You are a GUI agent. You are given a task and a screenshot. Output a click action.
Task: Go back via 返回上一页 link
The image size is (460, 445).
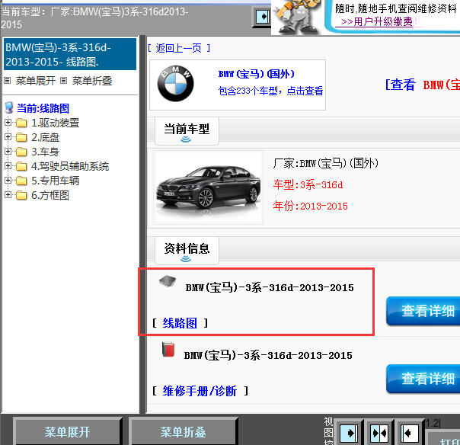pyautogui.click(x=179, y=48)
